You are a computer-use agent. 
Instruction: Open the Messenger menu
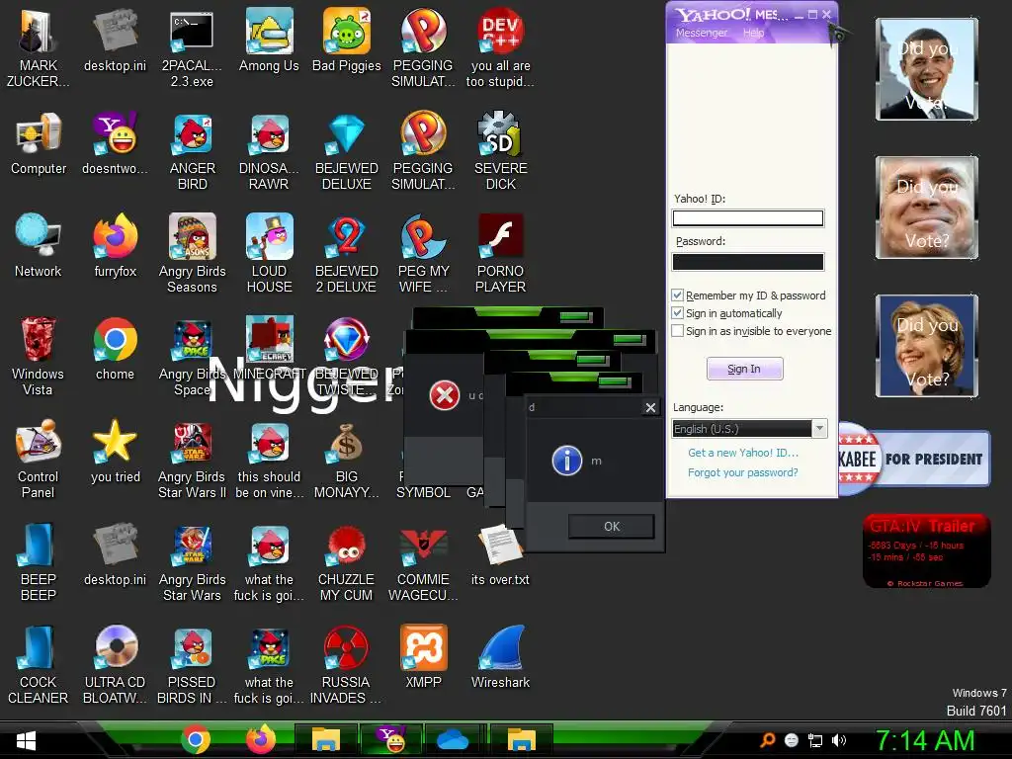click(701, 33)
